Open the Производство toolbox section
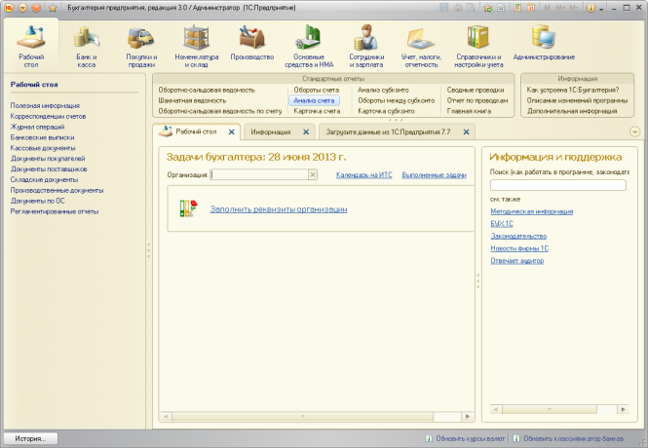The image size is (648, 448). coord(252,43)
